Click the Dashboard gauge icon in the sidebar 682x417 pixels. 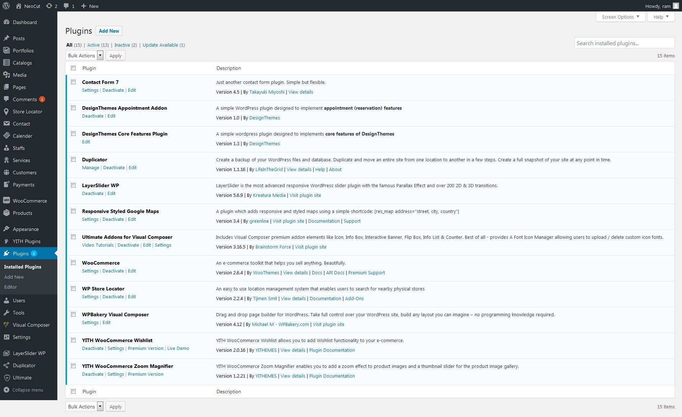(6, 22)
